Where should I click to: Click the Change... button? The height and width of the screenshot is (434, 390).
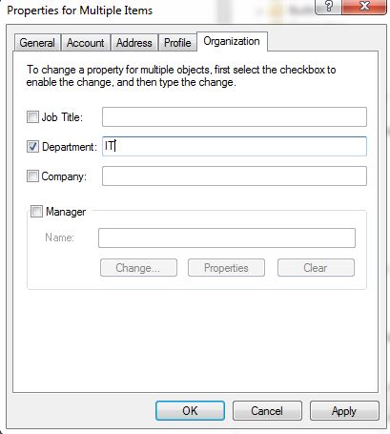(x=138, y=268)
